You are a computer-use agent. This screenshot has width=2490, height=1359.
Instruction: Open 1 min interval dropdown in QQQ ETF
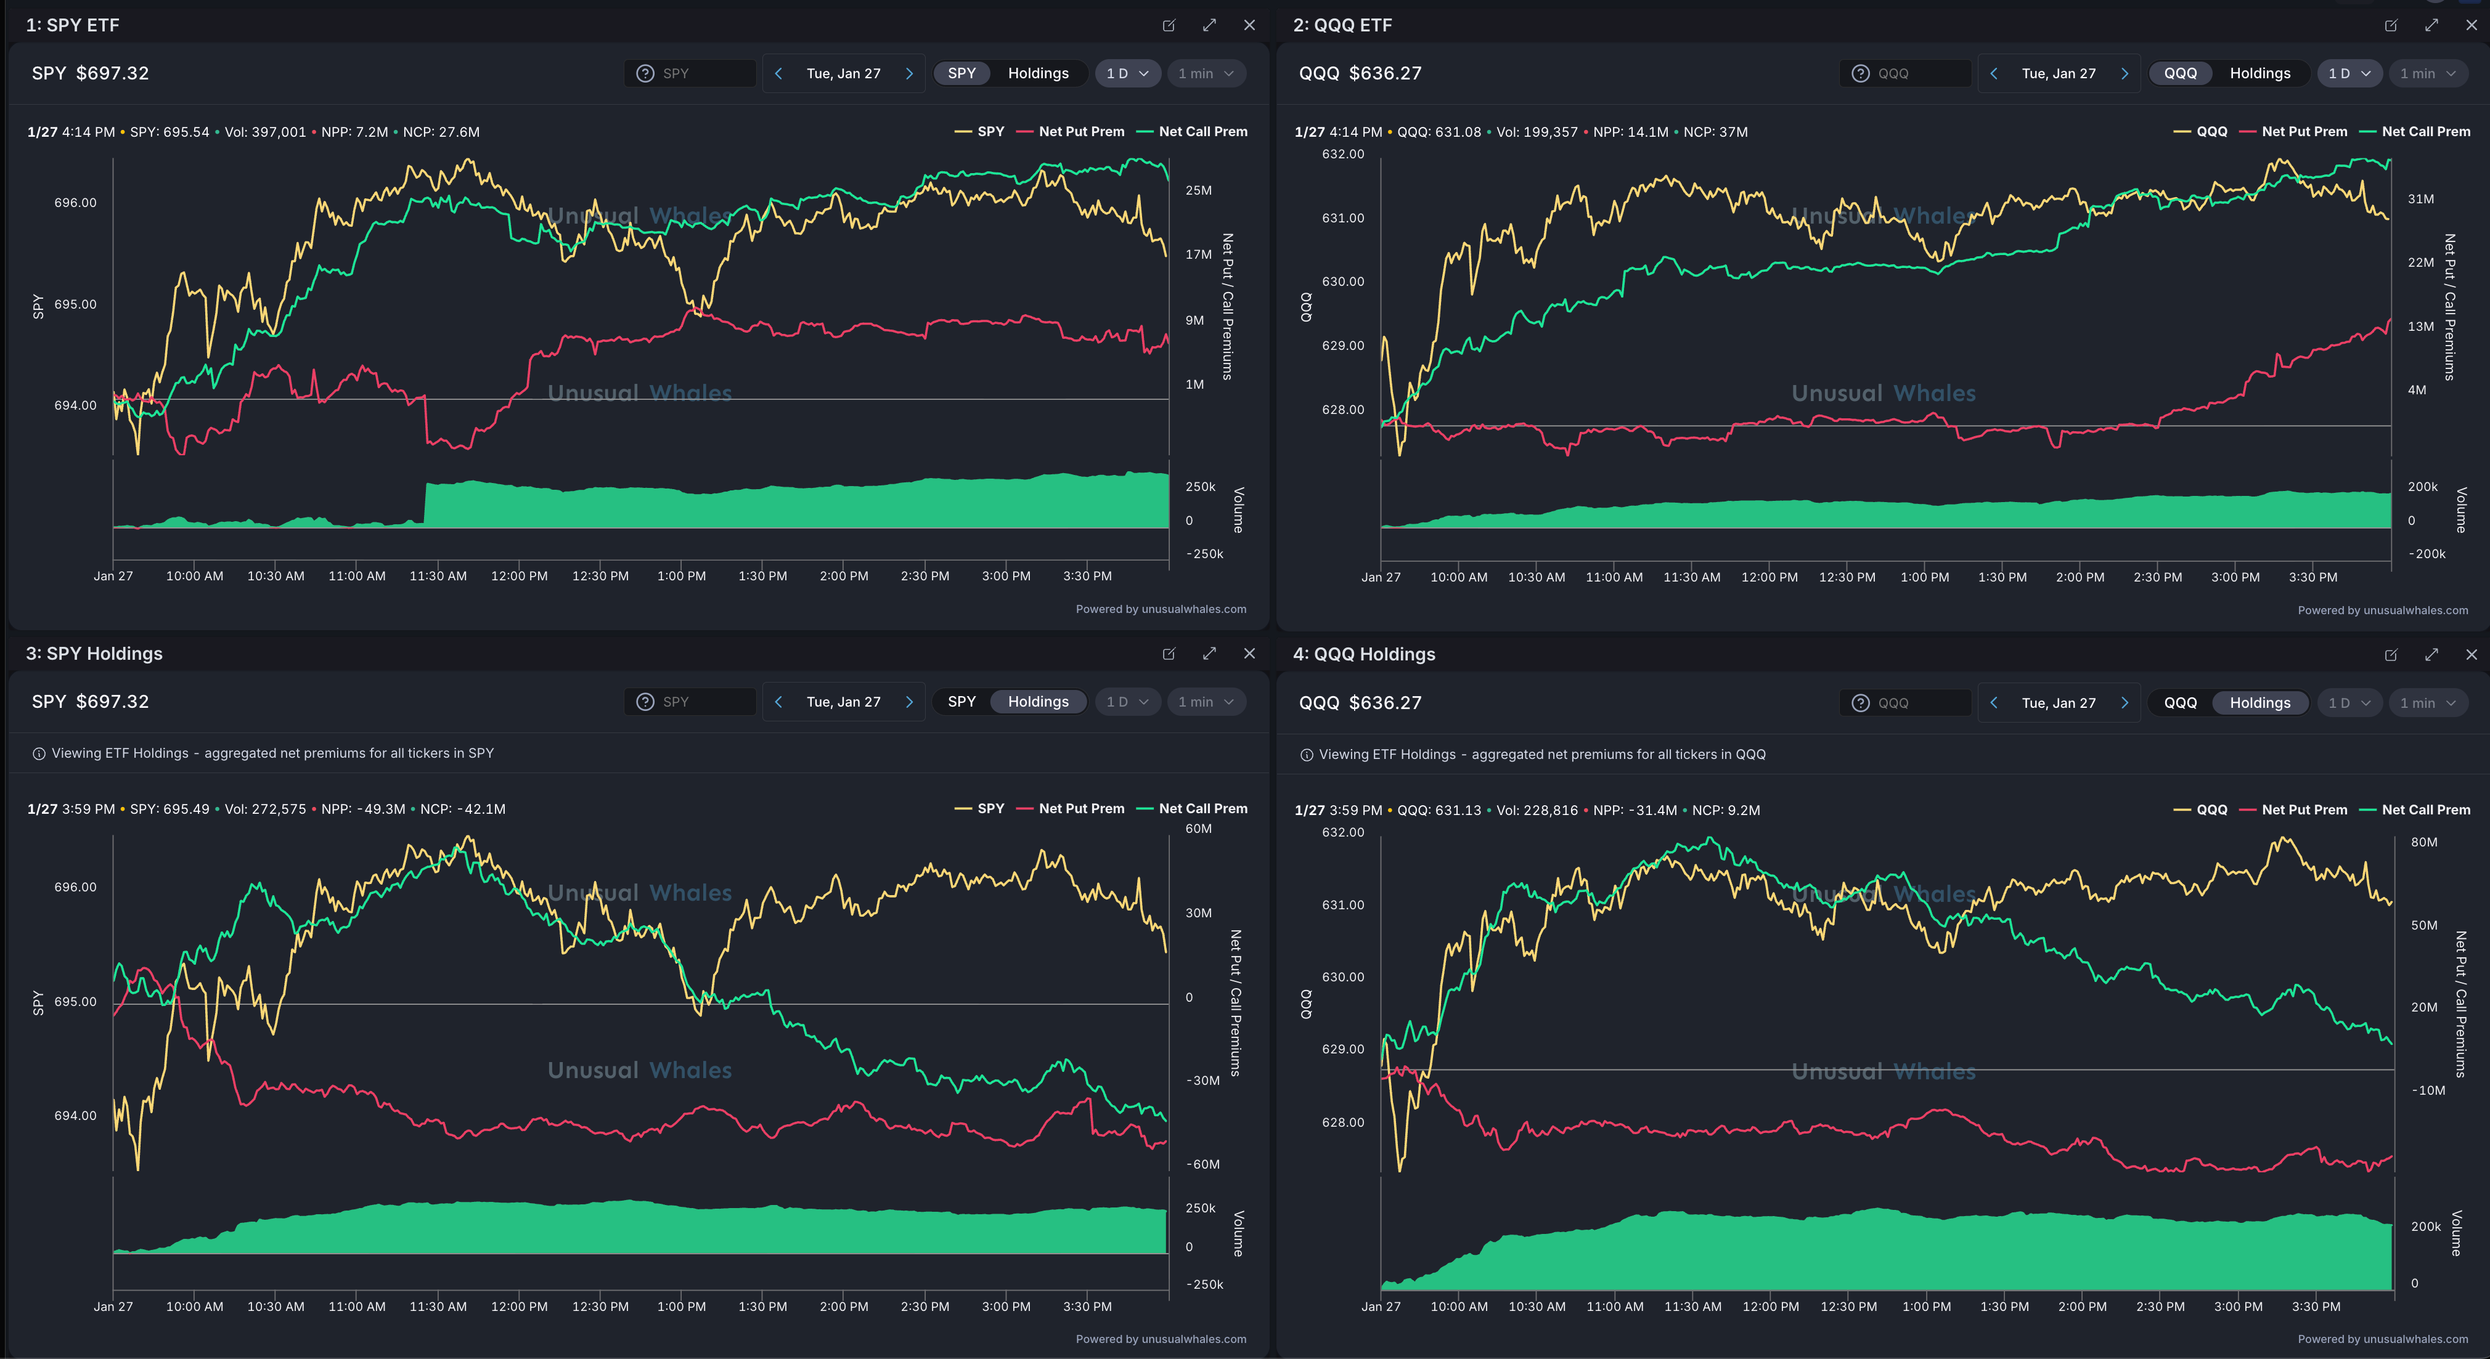coord(2427,73)
